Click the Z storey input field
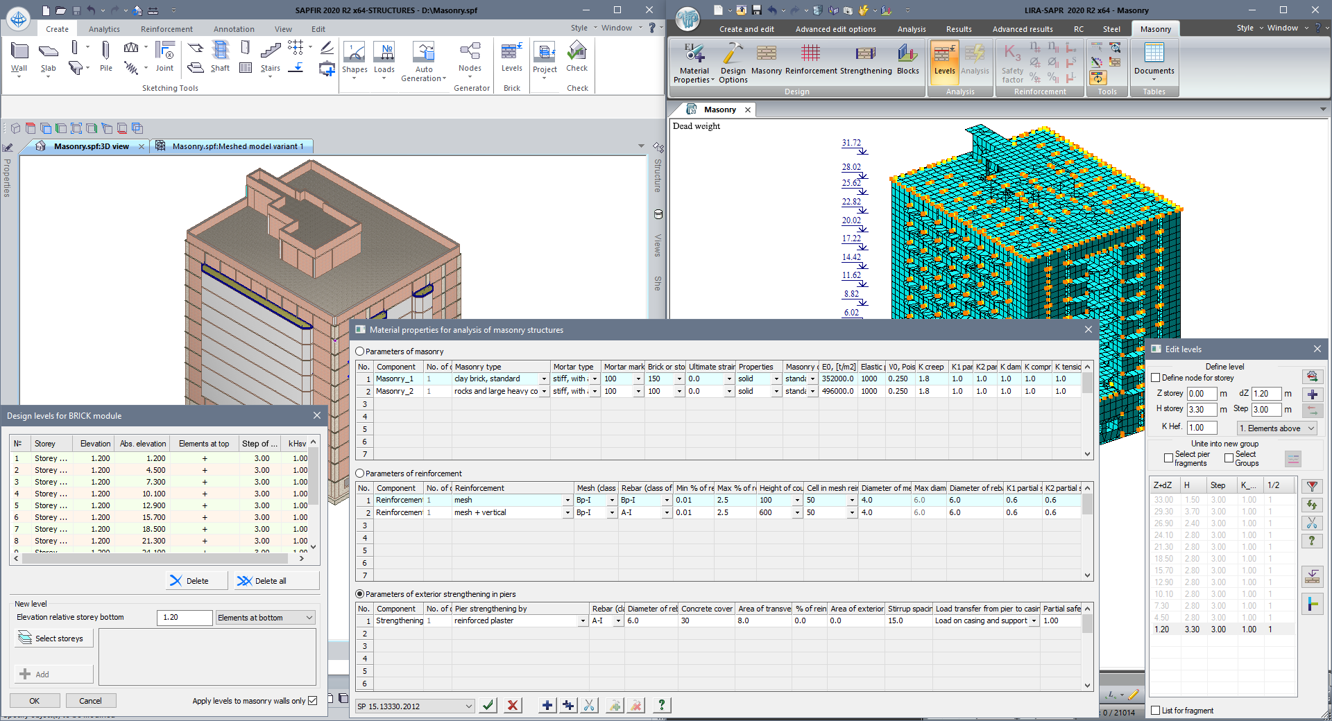The height and width of the screenshot is (721, 1332). point(1201,394)
